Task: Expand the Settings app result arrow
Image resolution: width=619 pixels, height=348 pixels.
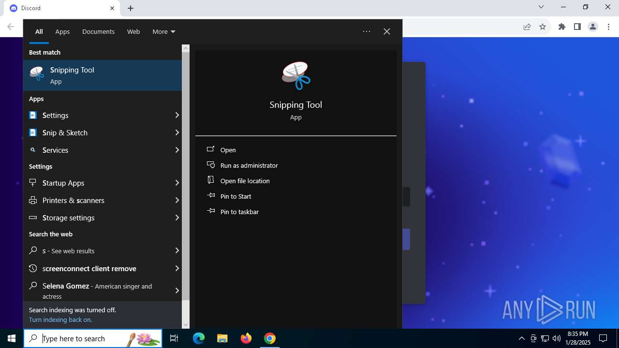Action: (x=177, y=115)
